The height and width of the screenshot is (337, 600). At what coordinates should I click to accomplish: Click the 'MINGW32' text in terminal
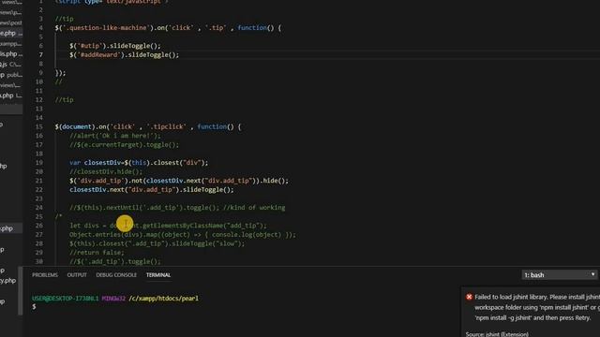(x=113, y=299)
